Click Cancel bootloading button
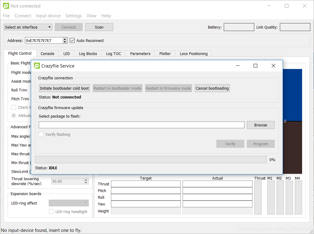Viewport: 314px width, 234px height. pos(212,88)
